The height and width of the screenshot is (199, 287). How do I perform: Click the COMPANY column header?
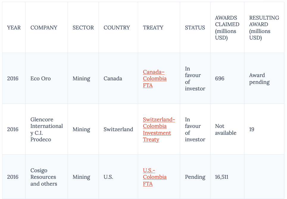[44, 28]
